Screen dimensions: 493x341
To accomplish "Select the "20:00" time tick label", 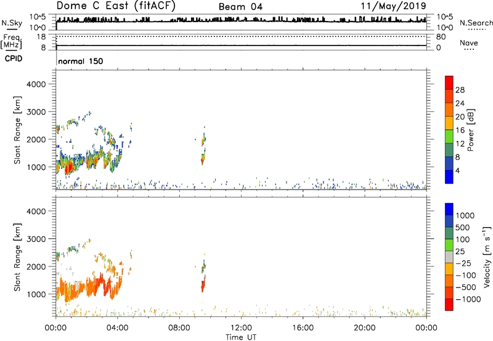I will [x=364, y=328].
